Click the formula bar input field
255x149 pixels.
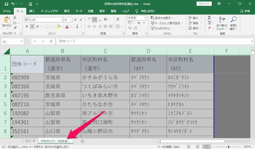click(x=153, y=41)
